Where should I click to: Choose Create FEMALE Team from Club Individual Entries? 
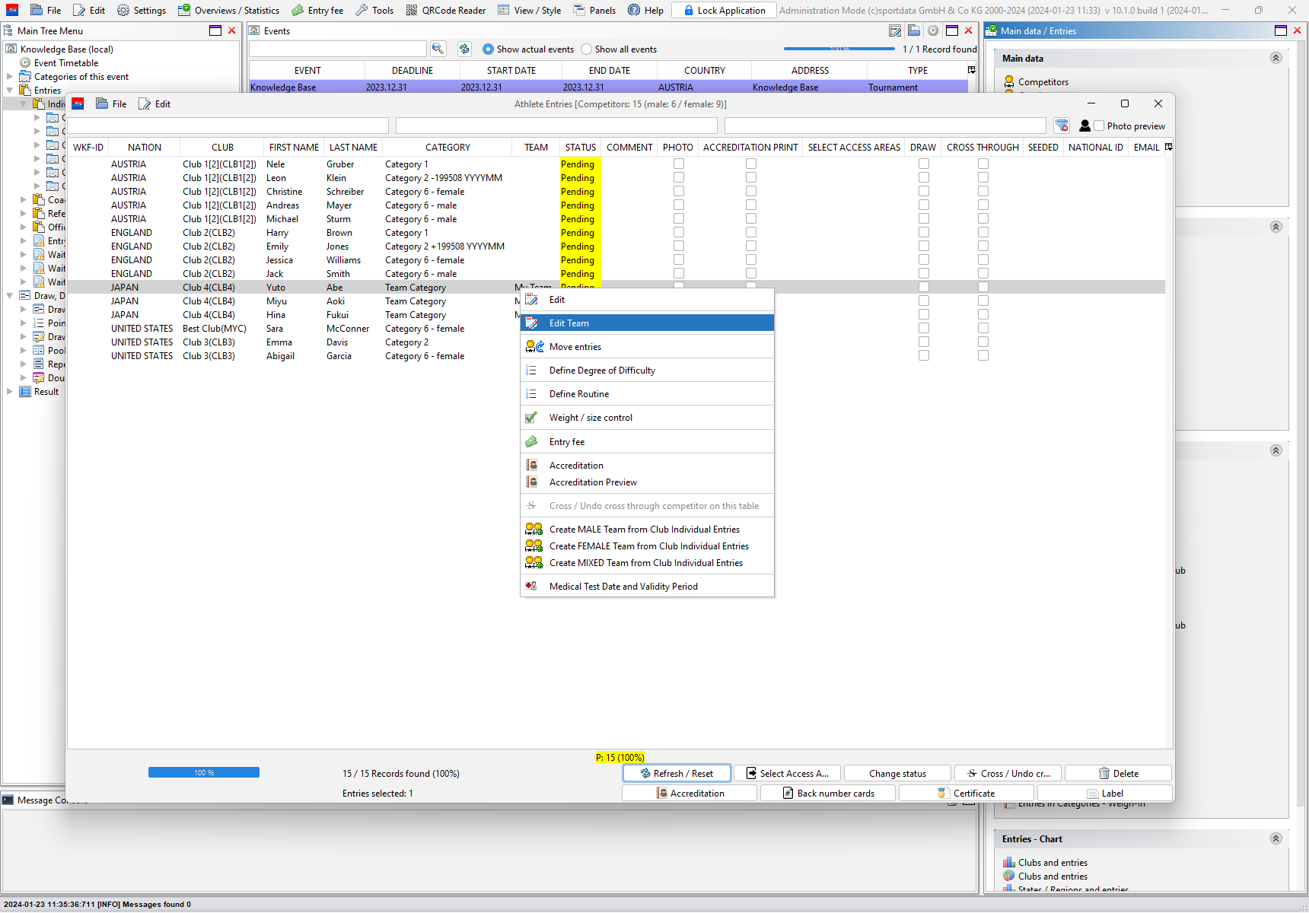tap(647, 546)
